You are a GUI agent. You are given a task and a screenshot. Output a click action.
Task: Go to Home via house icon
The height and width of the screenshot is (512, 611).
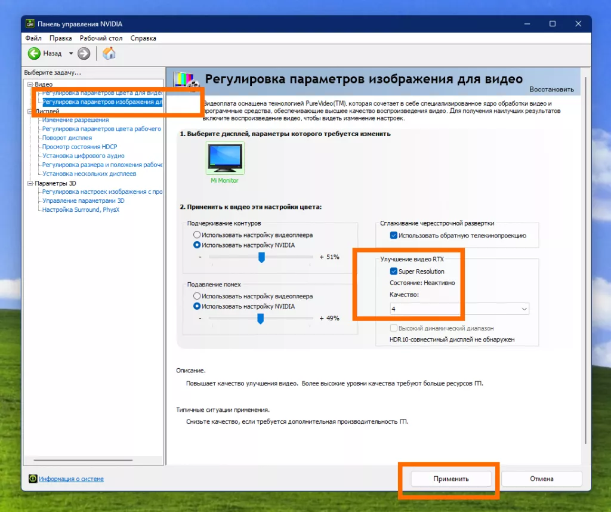(x=109, y=53)
